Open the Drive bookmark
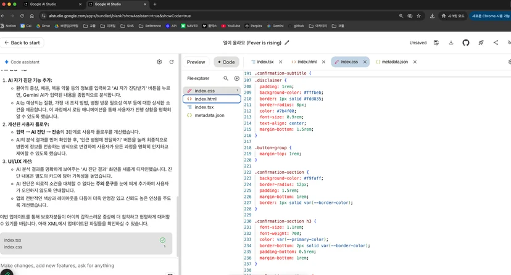This screenshot has height=275, width=511. click(43, 26)
